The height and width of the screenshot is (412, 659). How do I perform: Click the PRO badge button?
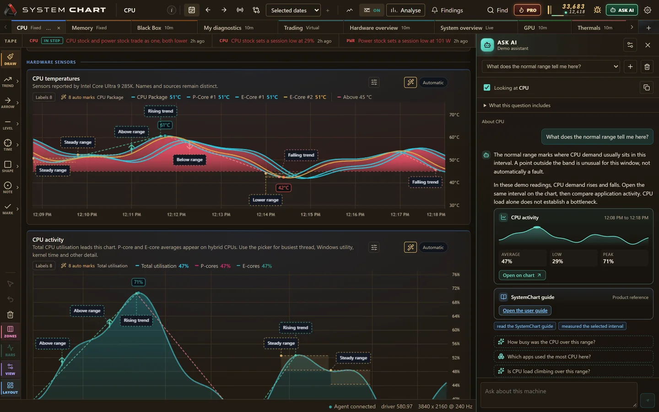click(x=527, y=10)
